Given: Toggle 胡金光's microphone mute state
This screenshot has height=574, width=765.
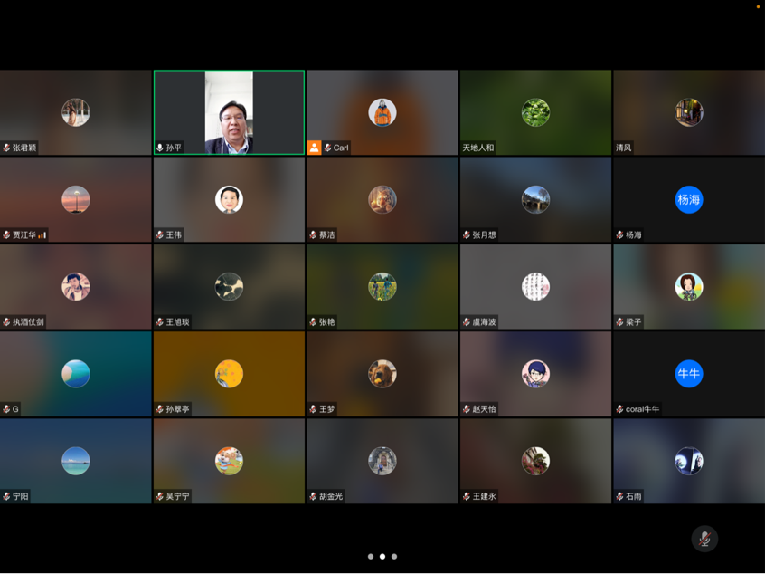Looking at the screenshot, I should [x=314, y=496].
